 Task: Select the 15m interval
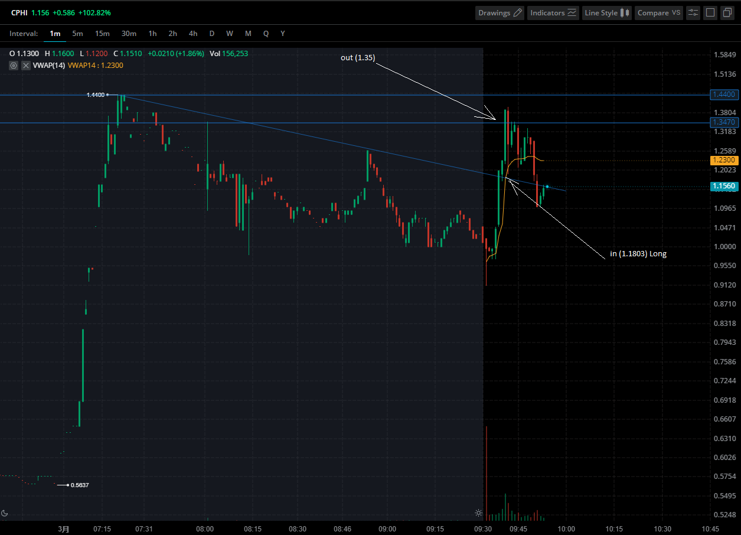click(102, 34)
